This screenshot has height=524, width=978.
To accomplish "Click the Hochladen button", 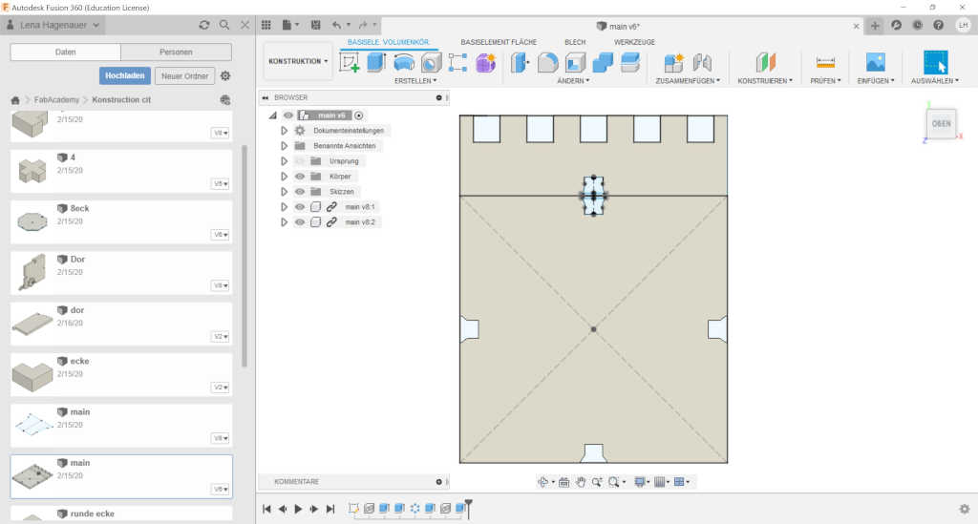I will [x=125, y=76].
